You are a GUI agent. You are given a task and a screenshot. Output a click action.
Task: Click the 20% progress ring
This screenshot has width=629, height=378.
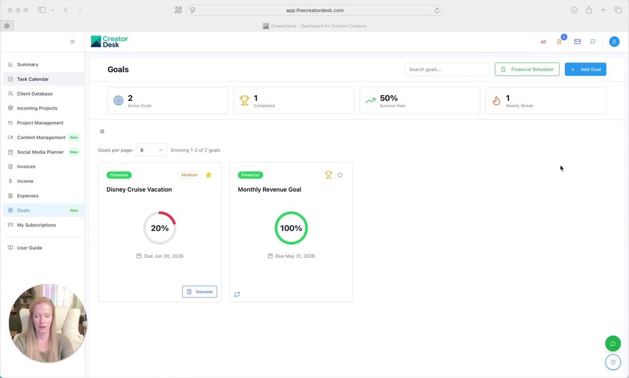coord(160,228)
